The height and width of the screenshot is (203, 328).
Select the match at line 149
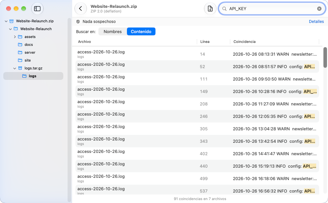[197, 91]
